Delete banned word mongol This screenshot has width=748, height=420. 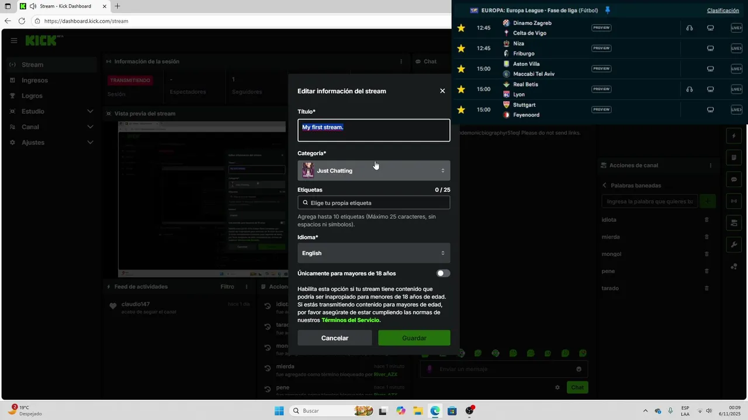707,254
